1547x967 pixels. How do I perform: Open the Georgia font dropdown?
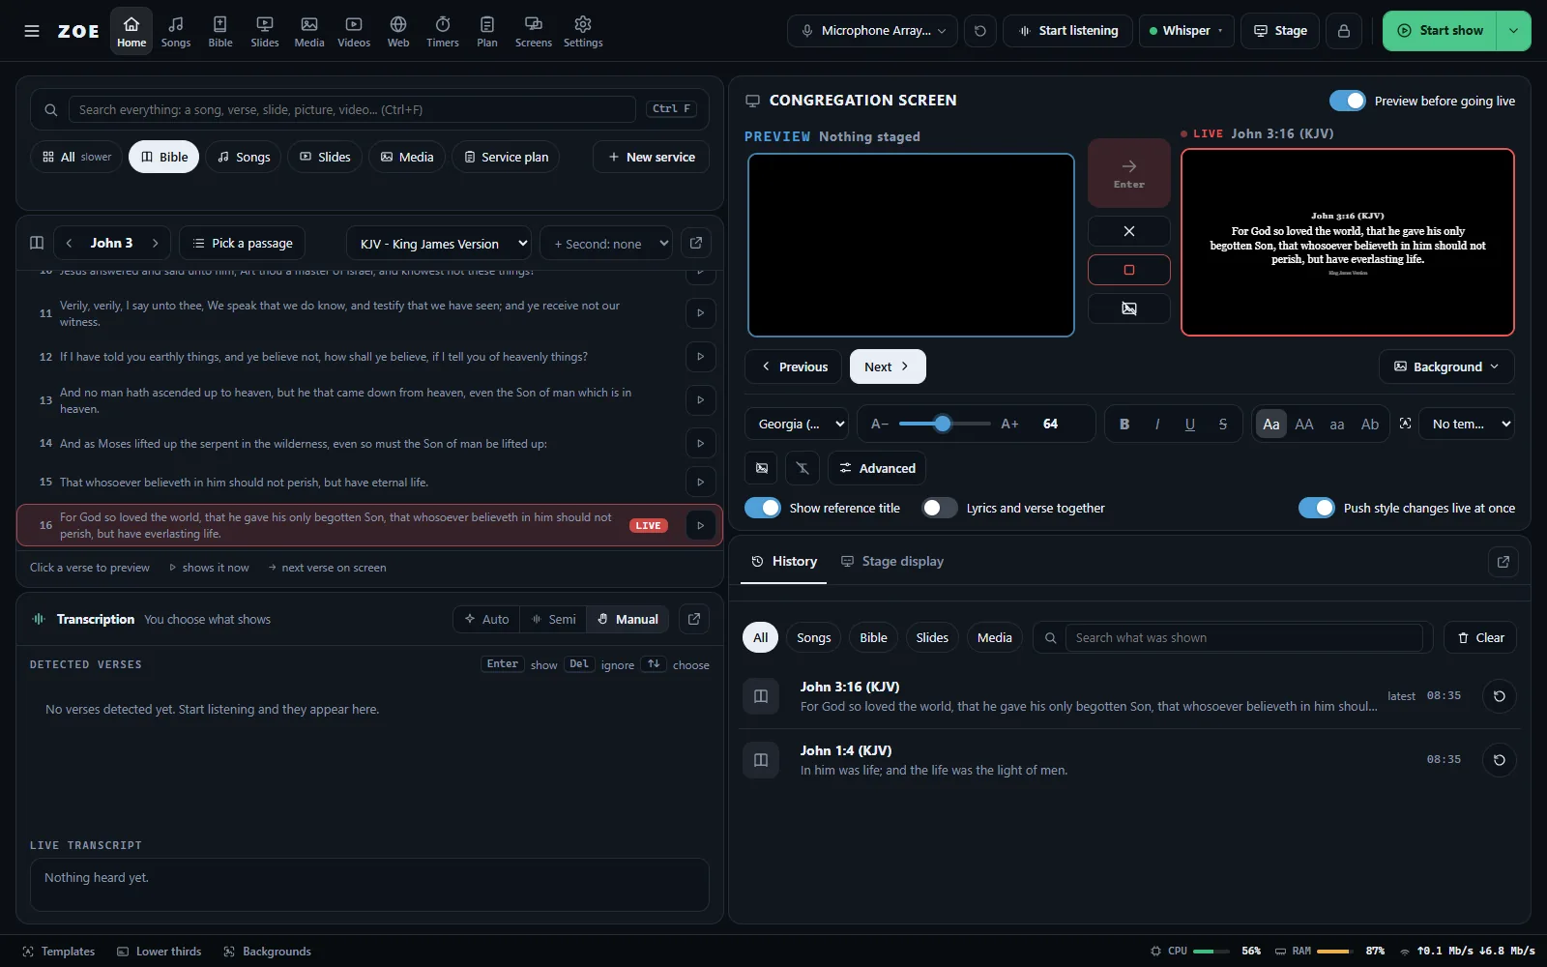[798, 424]
